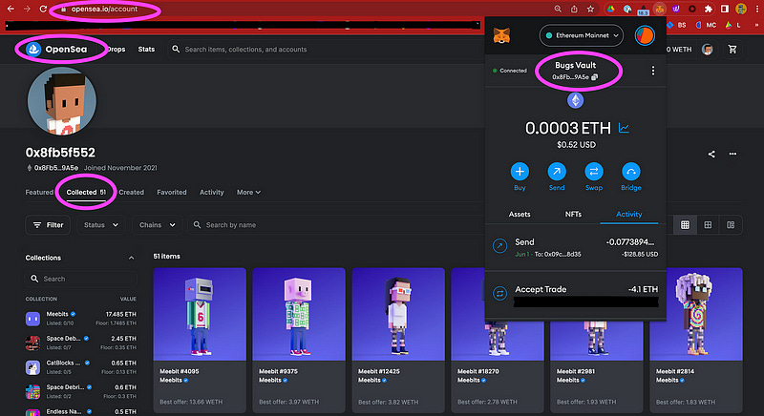Open the profile more-options ellipsis
The image size is (764, 416).
[x=732, y=154]
